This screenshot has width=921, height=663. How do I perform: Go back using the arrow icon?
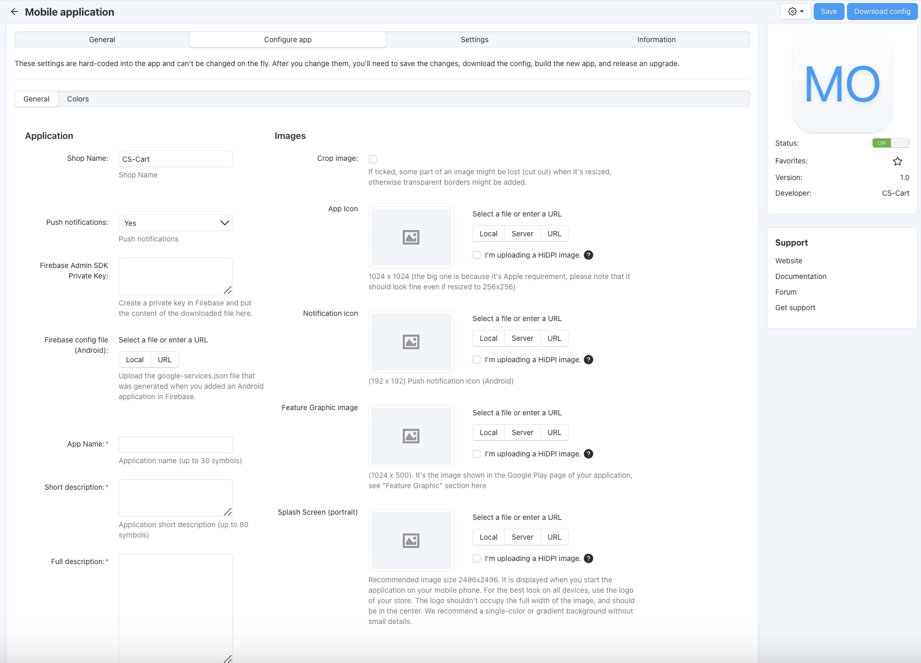15,11
